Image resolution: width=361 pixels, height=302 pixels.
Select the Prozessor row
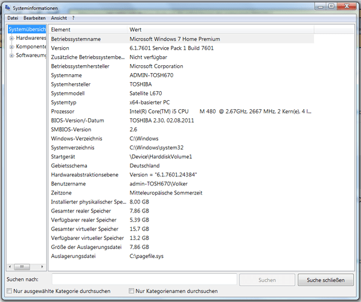[x=182, y=112]
